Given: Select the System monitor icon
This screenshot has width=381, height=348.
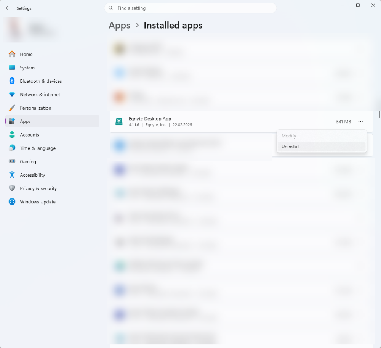Looking at the screenshot, I should [12, 68].
